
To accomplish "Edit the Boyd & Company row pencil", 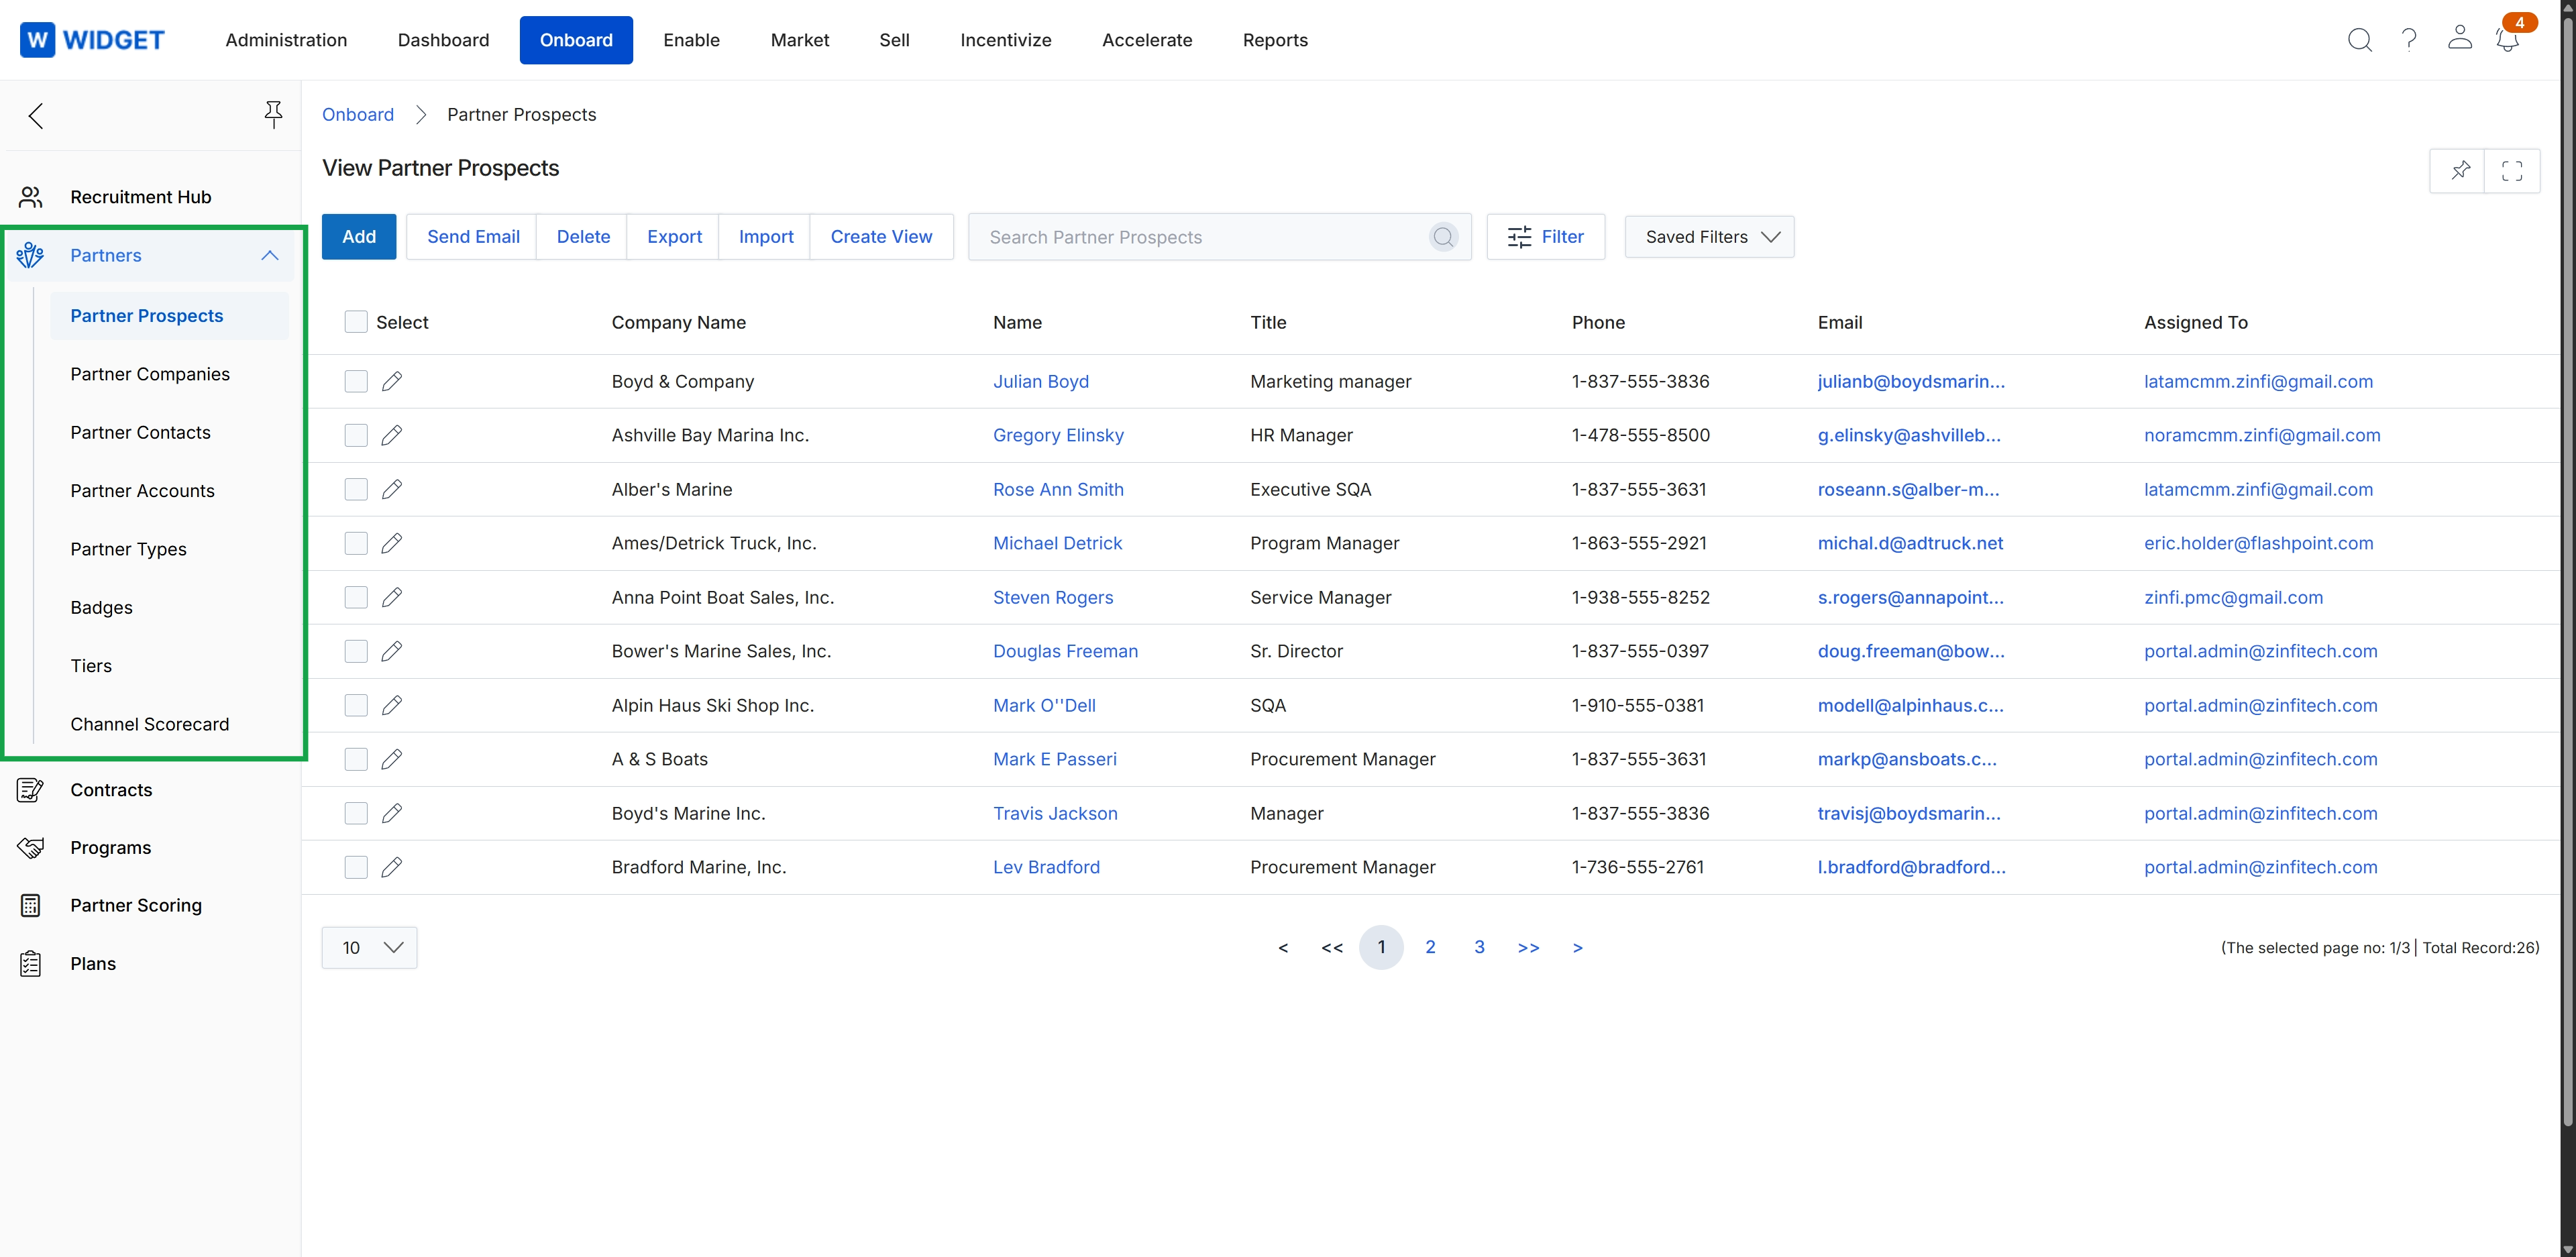I will click(x=392, y=381).
